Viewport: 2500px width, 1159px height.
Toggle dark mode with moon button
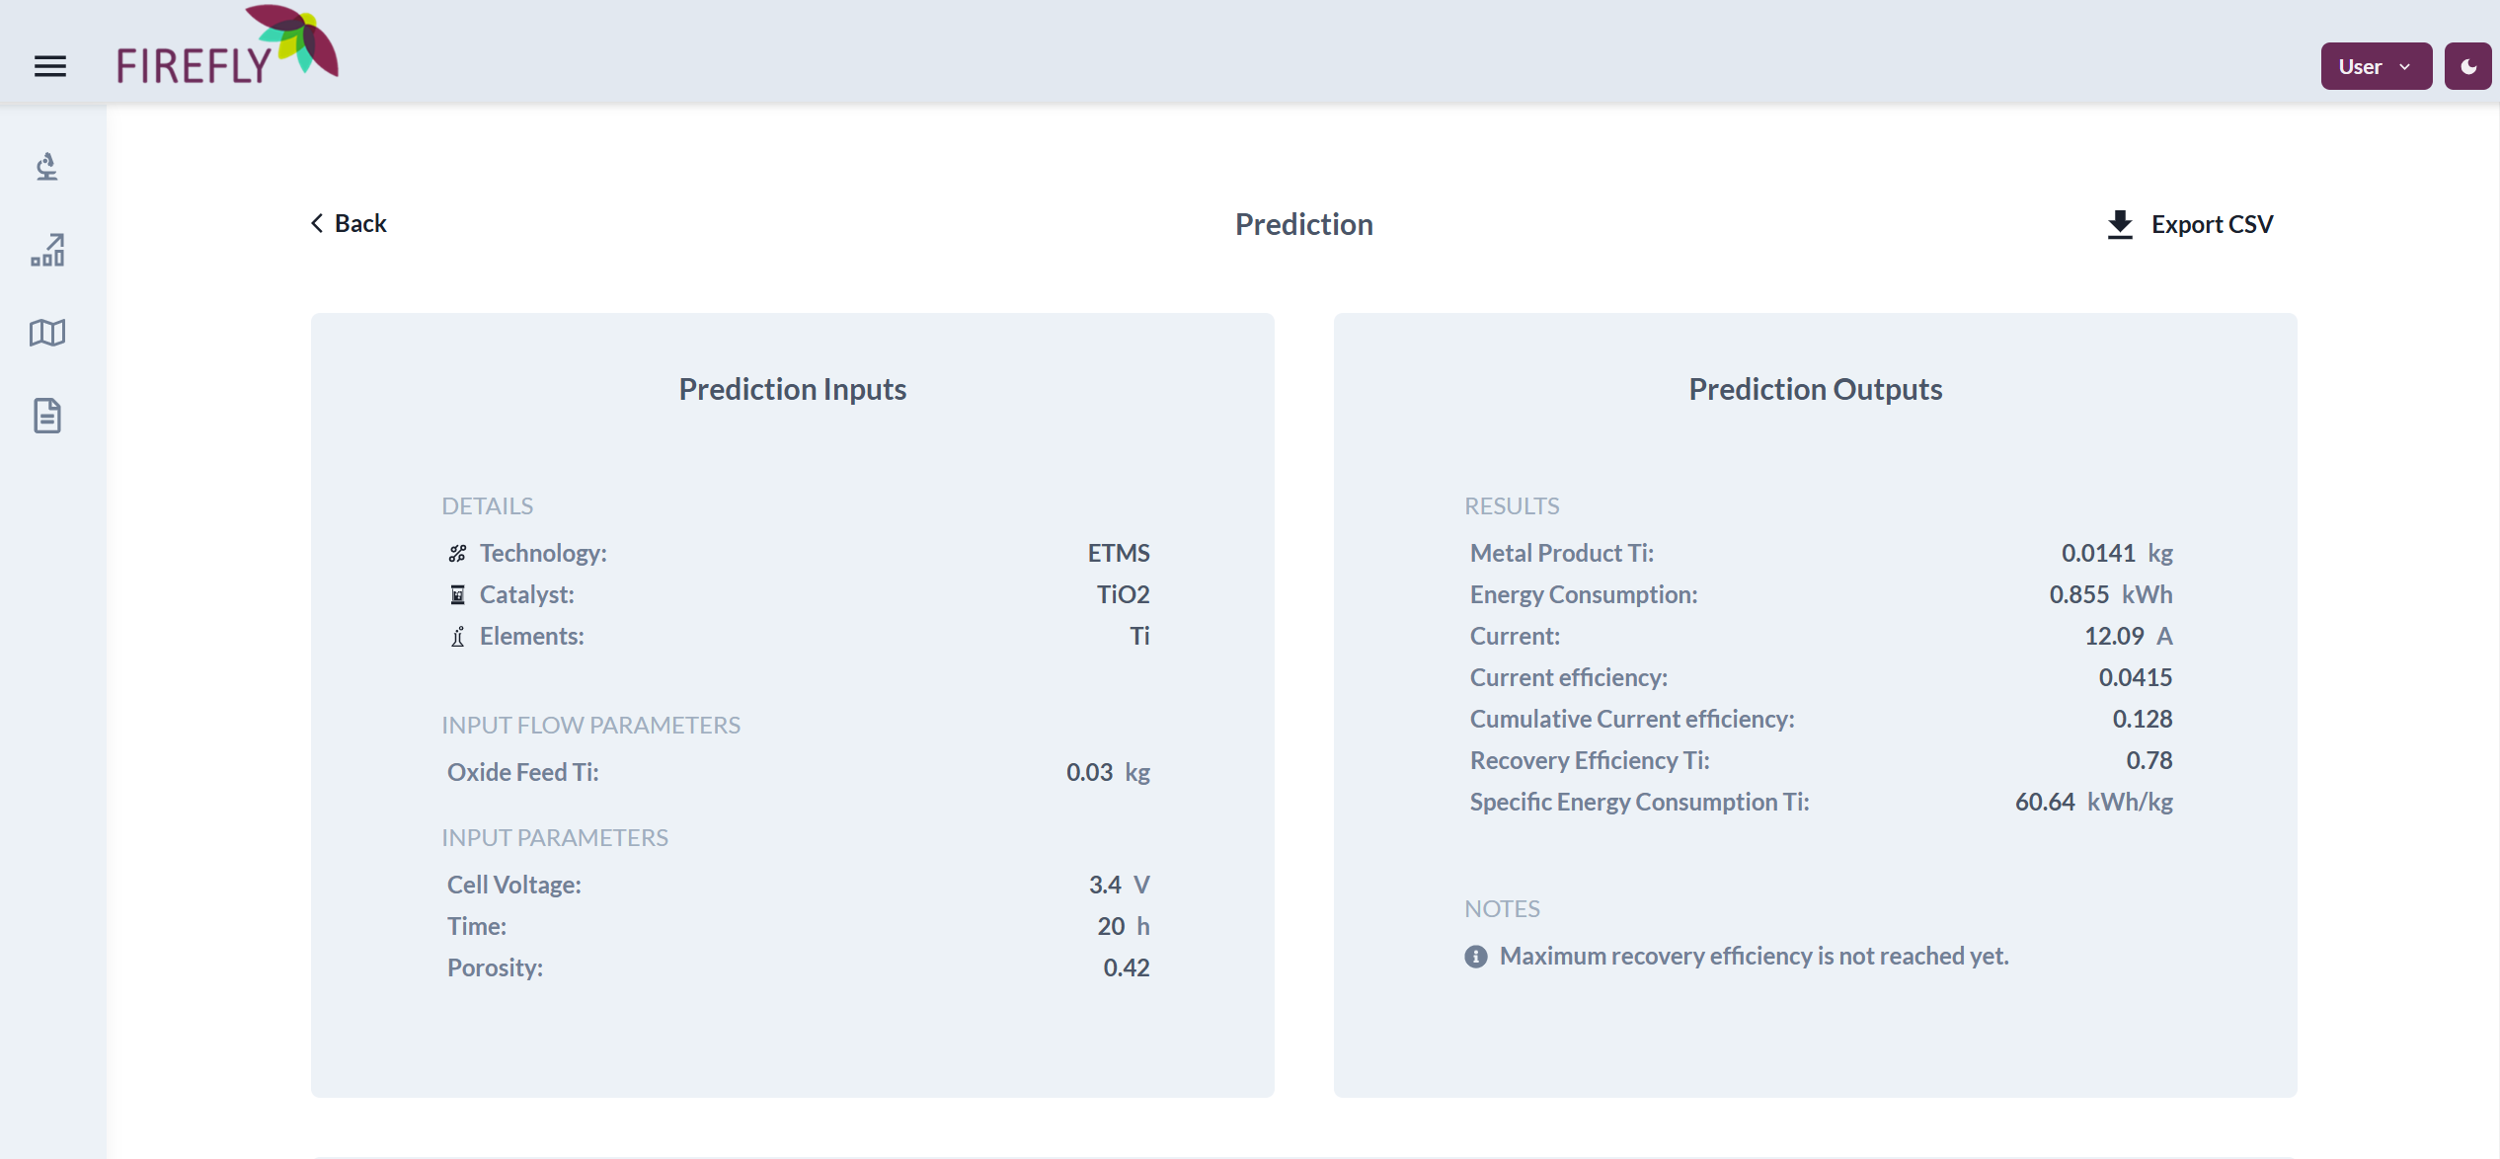click(x=2467, y=66)
